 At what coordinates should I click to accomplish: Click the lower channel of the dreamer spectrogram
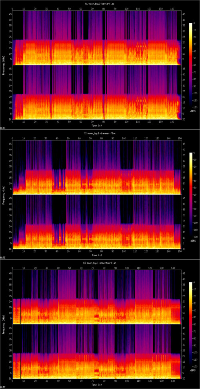click(x=97, y=222)
